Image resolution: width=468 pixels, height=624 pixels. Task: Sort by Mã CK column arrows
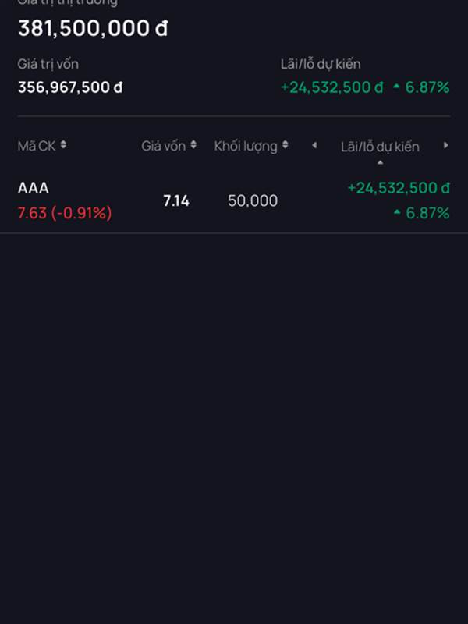tap(63, 145)
